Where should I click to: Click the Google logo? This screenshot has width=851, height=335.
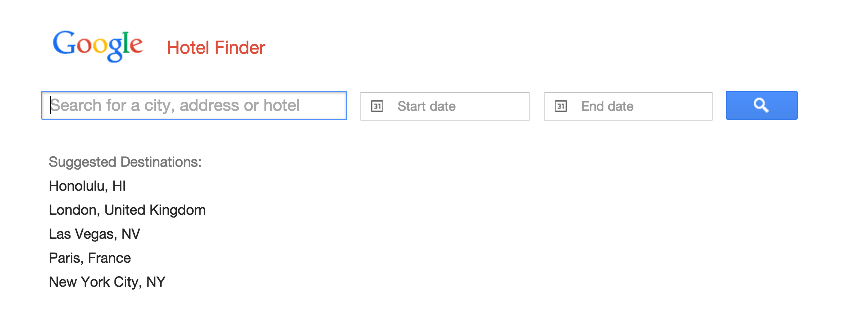(x=98, y=46)
